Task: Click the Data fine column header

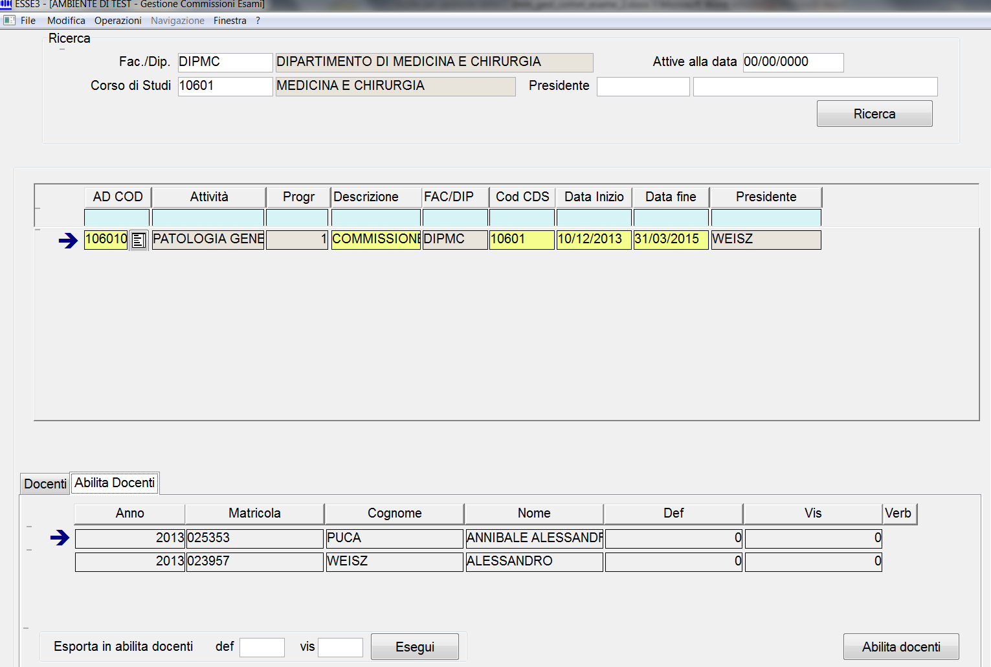Action: 671,197
